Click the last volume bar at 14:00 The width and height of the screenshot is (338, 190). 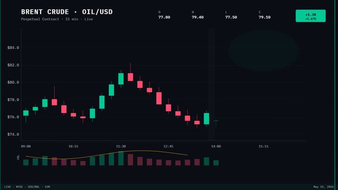(216, 163)
